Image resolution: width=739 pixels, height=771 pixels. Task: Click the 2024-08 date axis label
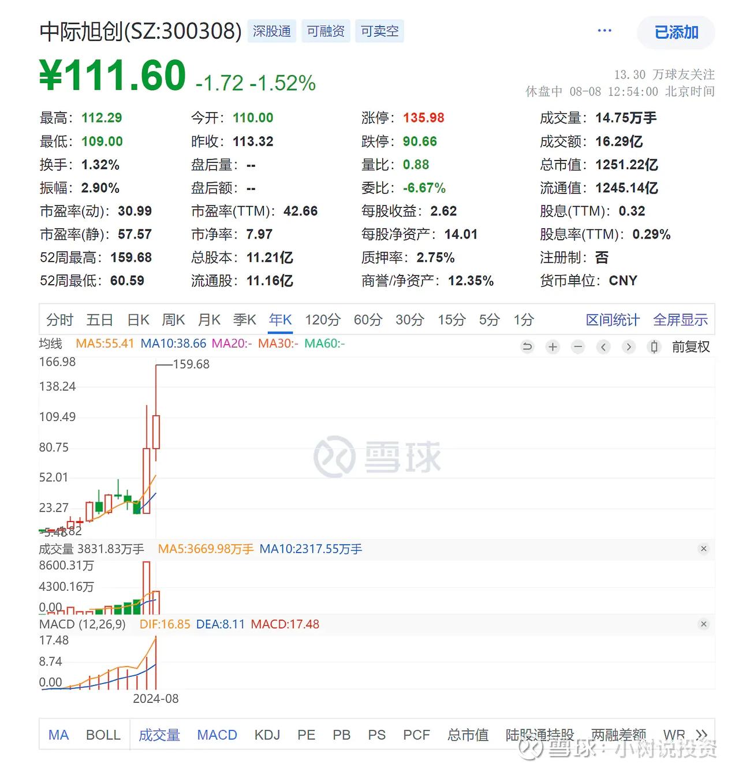point(156,699)
